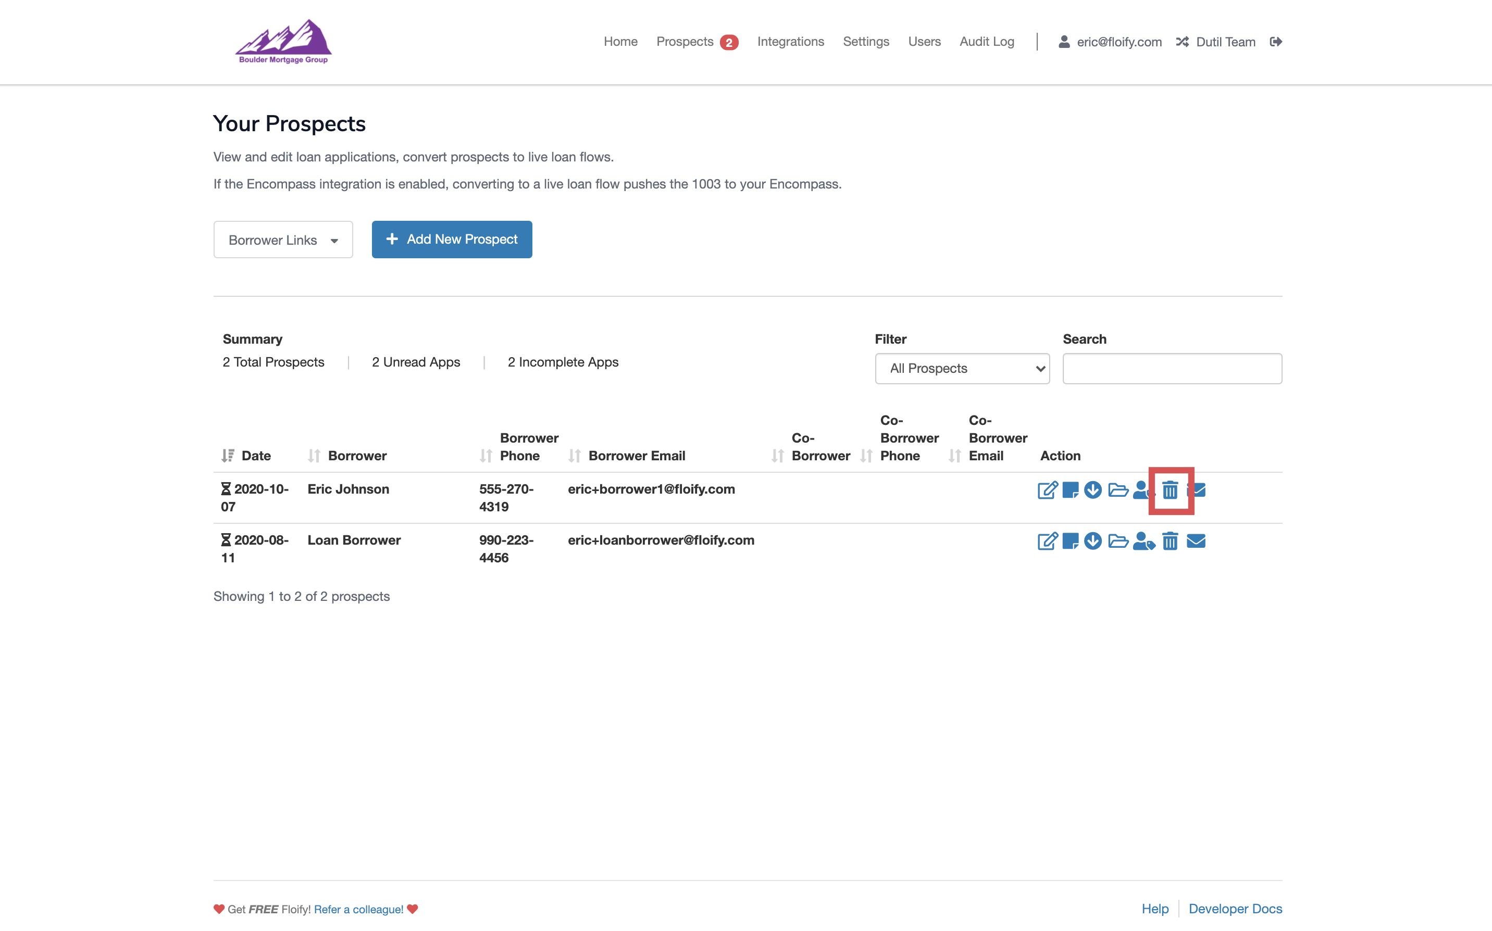Image resolution: width=1492 pixels, height=931 pixels.
Task: Follow the Refer a colleague link
Action: [x=358, y=910]
